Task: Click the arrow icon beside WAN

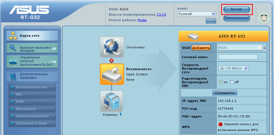Action: 13,102
